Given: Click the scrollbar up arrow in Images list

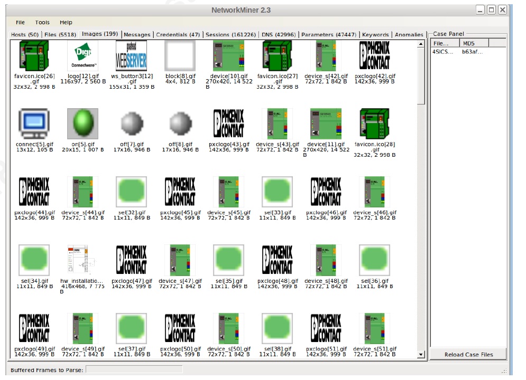Looking at the screenshot, I should click(x=421, y=44).
